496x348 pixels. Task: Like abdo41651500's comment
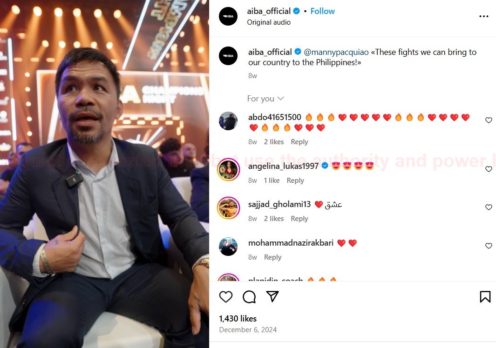click(489, 120)
